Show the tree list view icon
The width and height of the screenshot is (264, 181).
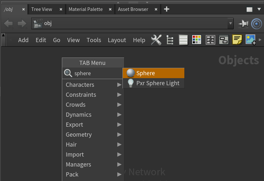point(170,40)
